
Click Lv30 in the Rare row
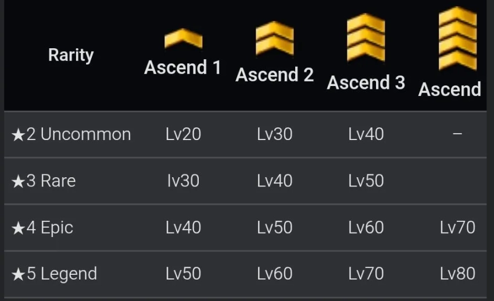(183, 181)
